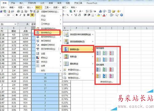Select column header H
This screenshot has width=154, height=111.
coord(100,28)
